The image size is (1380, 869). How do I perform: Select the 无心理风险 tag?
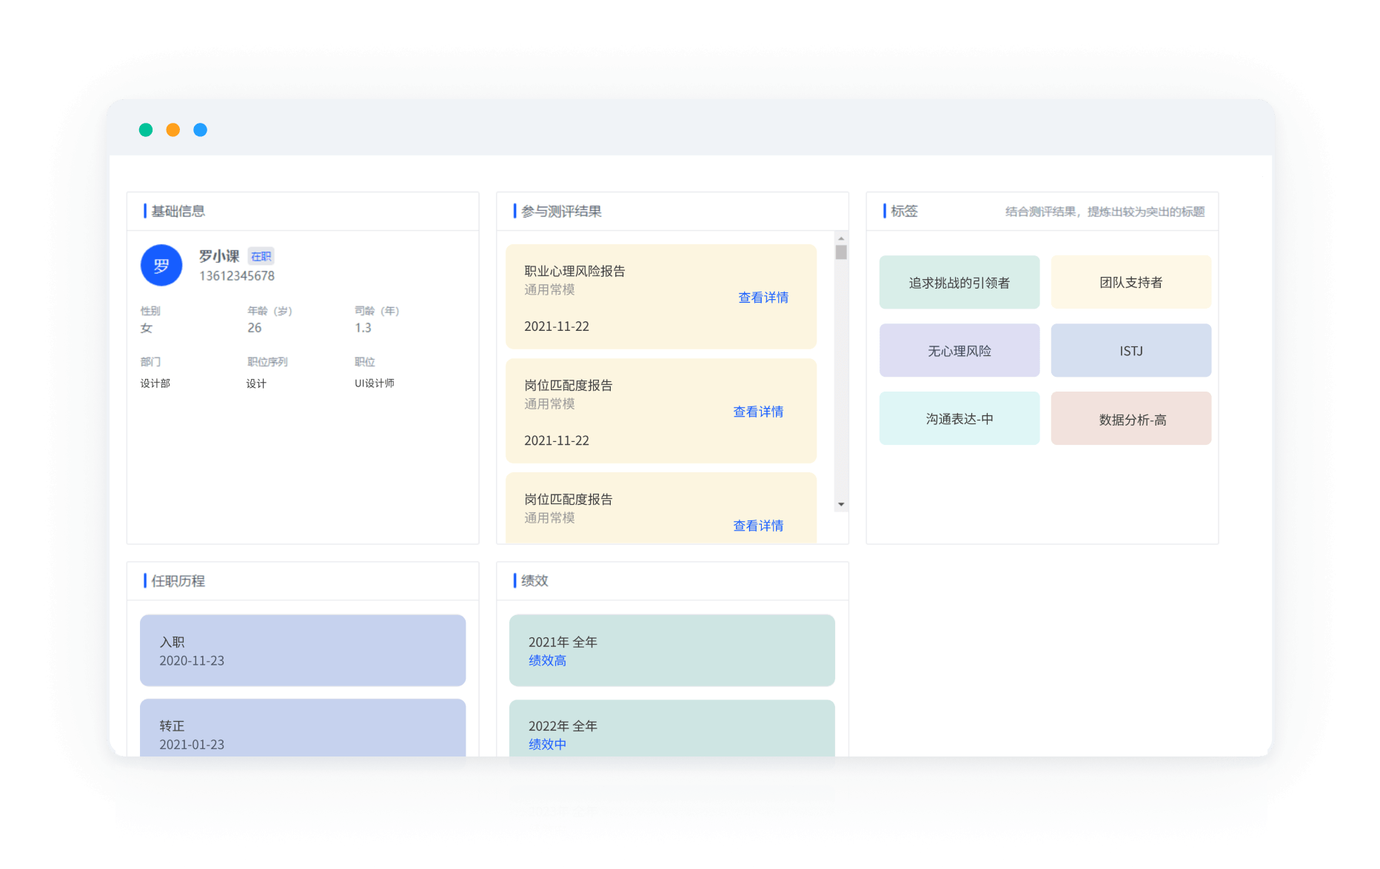pos(959,350)
